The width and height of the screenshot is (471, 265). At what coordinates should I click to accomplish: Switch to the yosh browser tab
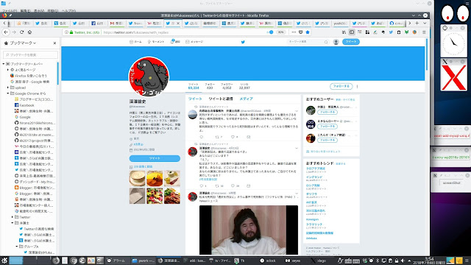click(340, 23)
